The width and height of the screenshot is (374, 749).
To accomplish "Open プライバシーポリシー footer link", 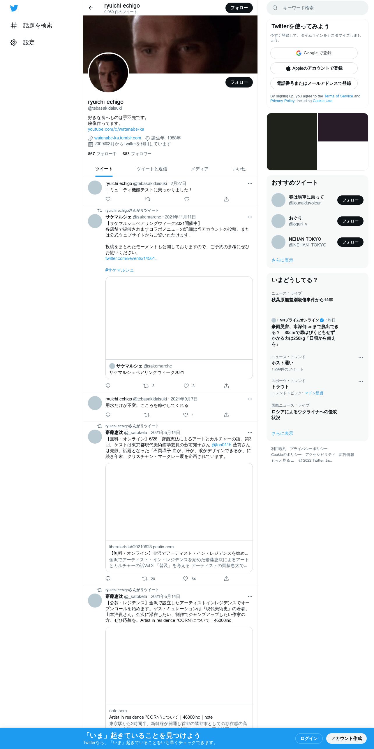I will point(308,449).
